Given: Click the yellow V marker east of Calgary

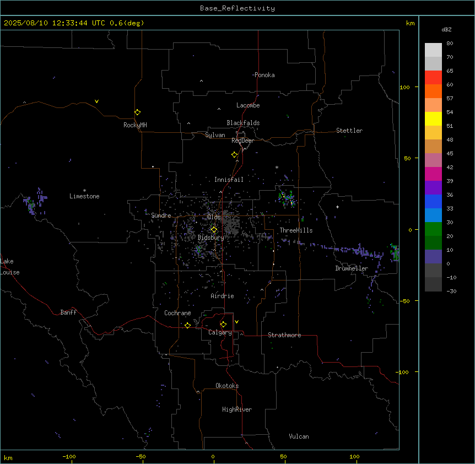Looking at the screenshot, I should pyautogui.click(x=236, y=322).
